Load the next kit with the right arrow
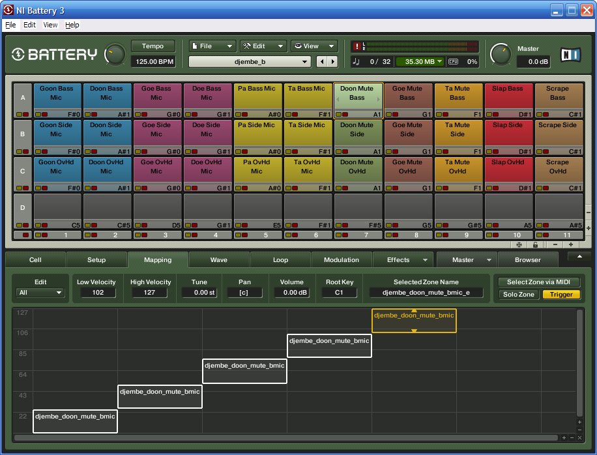This screenshot has width=597, height=455. click(333, 62)
